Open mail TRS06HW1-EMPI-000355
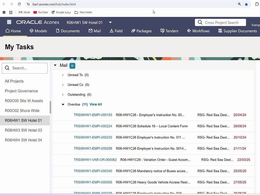 tap(93, 182)
